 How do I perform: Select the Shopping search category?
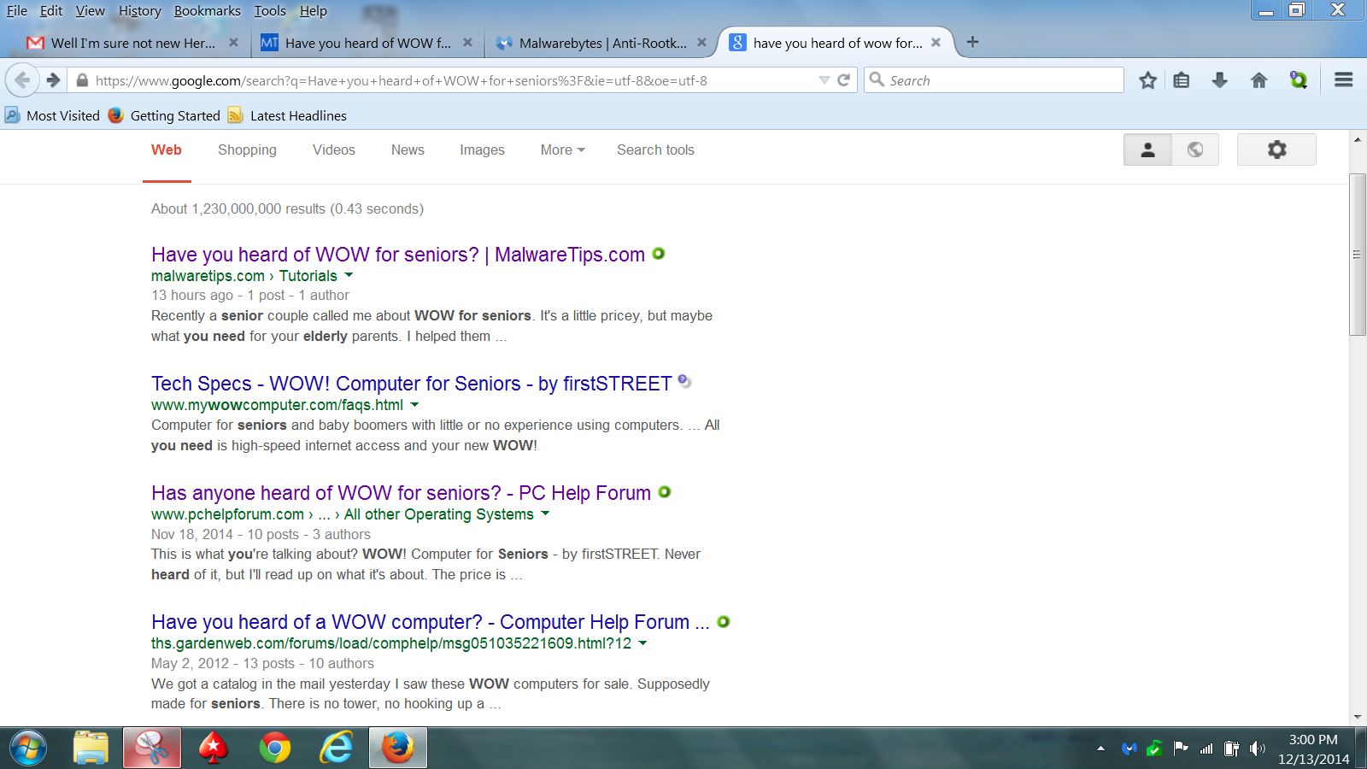247,150
